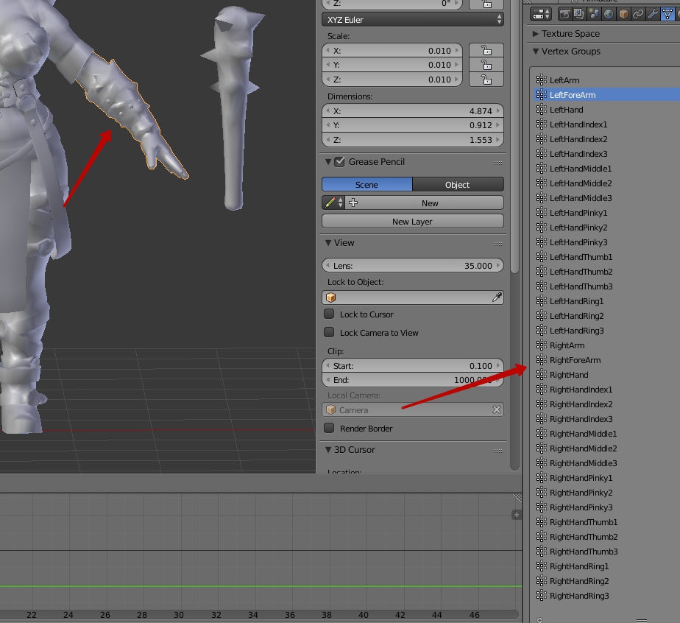The width and height of the screenshot is (680, 623).
Task: Collapse the Vertex Groups panel
Action: click(536, 52)
